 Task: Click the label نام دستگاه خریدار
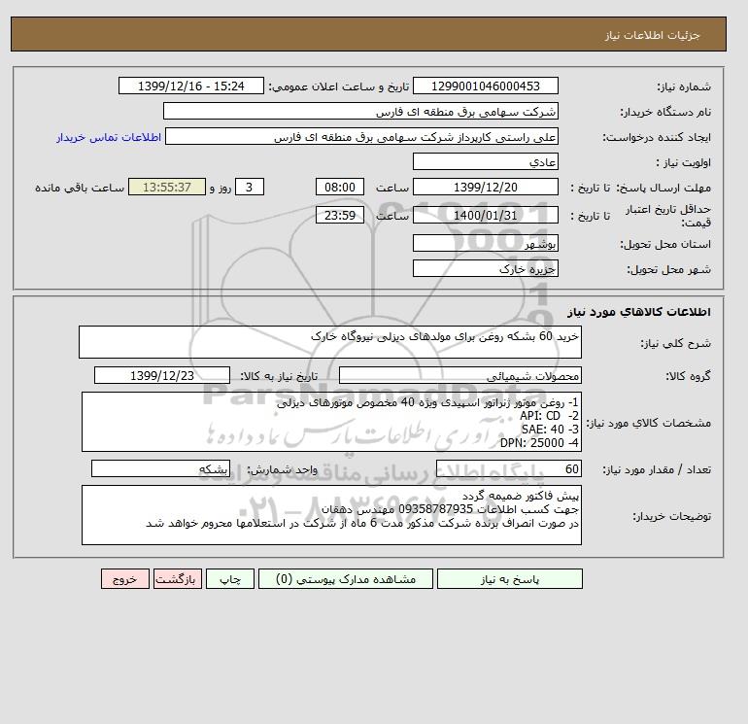click(x=665, y=112)
